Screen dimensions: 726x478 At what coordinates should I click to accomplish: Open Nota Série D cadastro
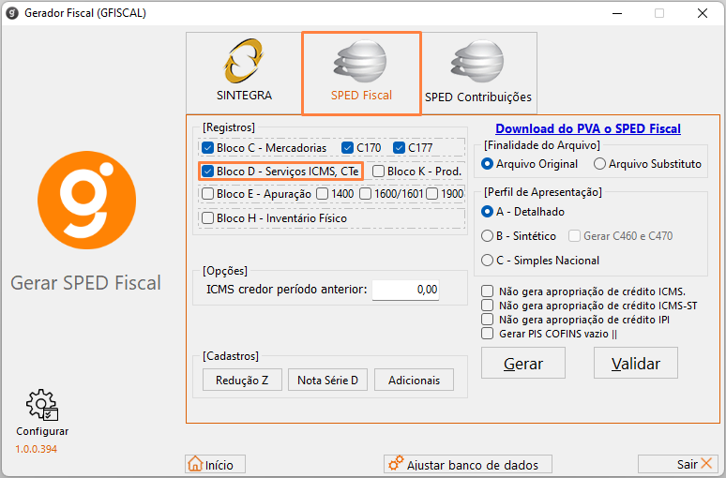327,380
